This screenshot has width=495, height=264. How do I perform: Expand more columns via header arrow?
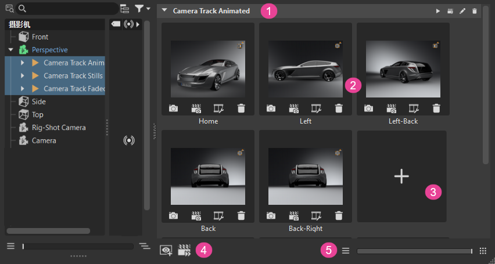(138, 24)
